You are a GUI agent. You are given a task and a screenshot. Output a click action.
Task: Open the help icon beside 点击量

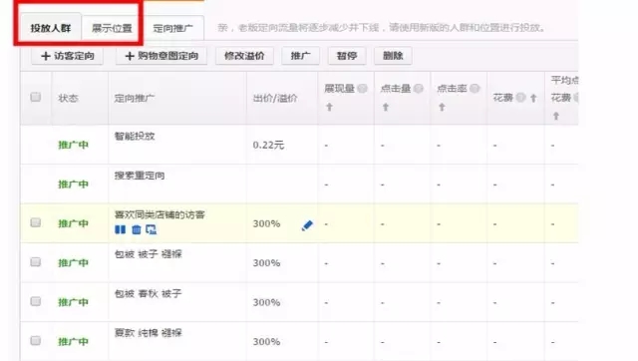pyautogui.click(x=419, y=89)
